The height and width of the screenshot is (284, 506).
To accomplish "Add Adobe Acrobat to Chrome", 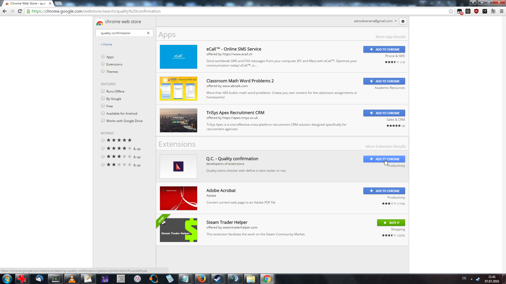I will 384,191.
